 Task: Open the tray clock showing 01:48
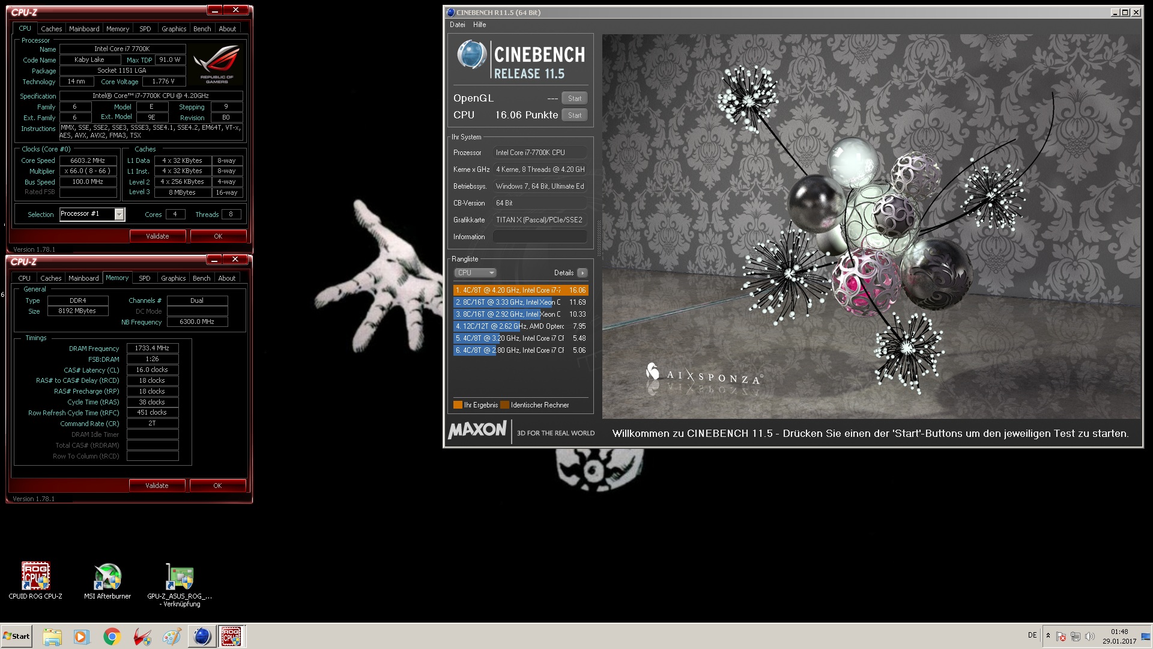click(1119, 636)
